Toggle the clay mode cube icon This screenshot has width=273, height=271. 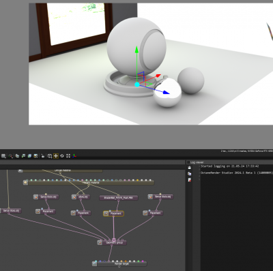coord(29,156)
